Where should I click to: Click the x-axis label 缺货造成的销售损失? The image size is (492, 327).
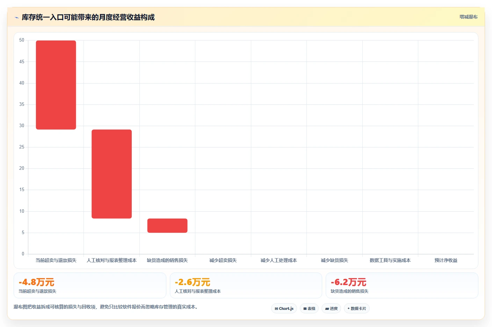pyautogui.click(x=167, y=260)
